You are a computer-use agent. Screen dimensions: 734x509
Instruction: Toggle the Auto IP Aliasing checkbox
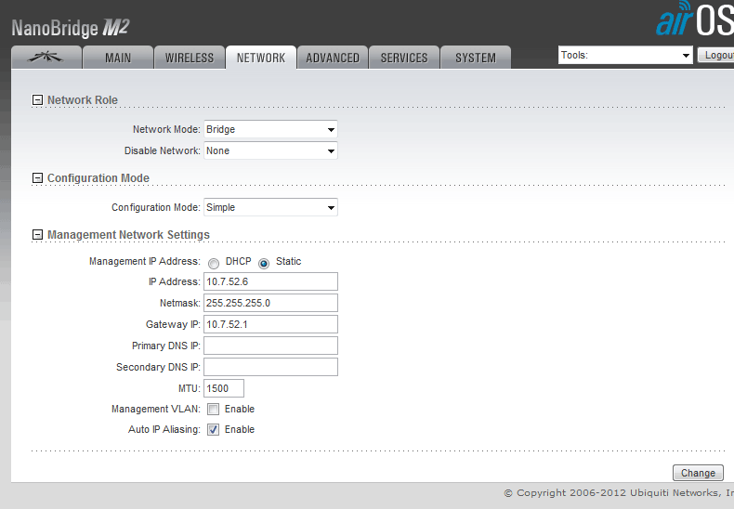pos(214,430)
